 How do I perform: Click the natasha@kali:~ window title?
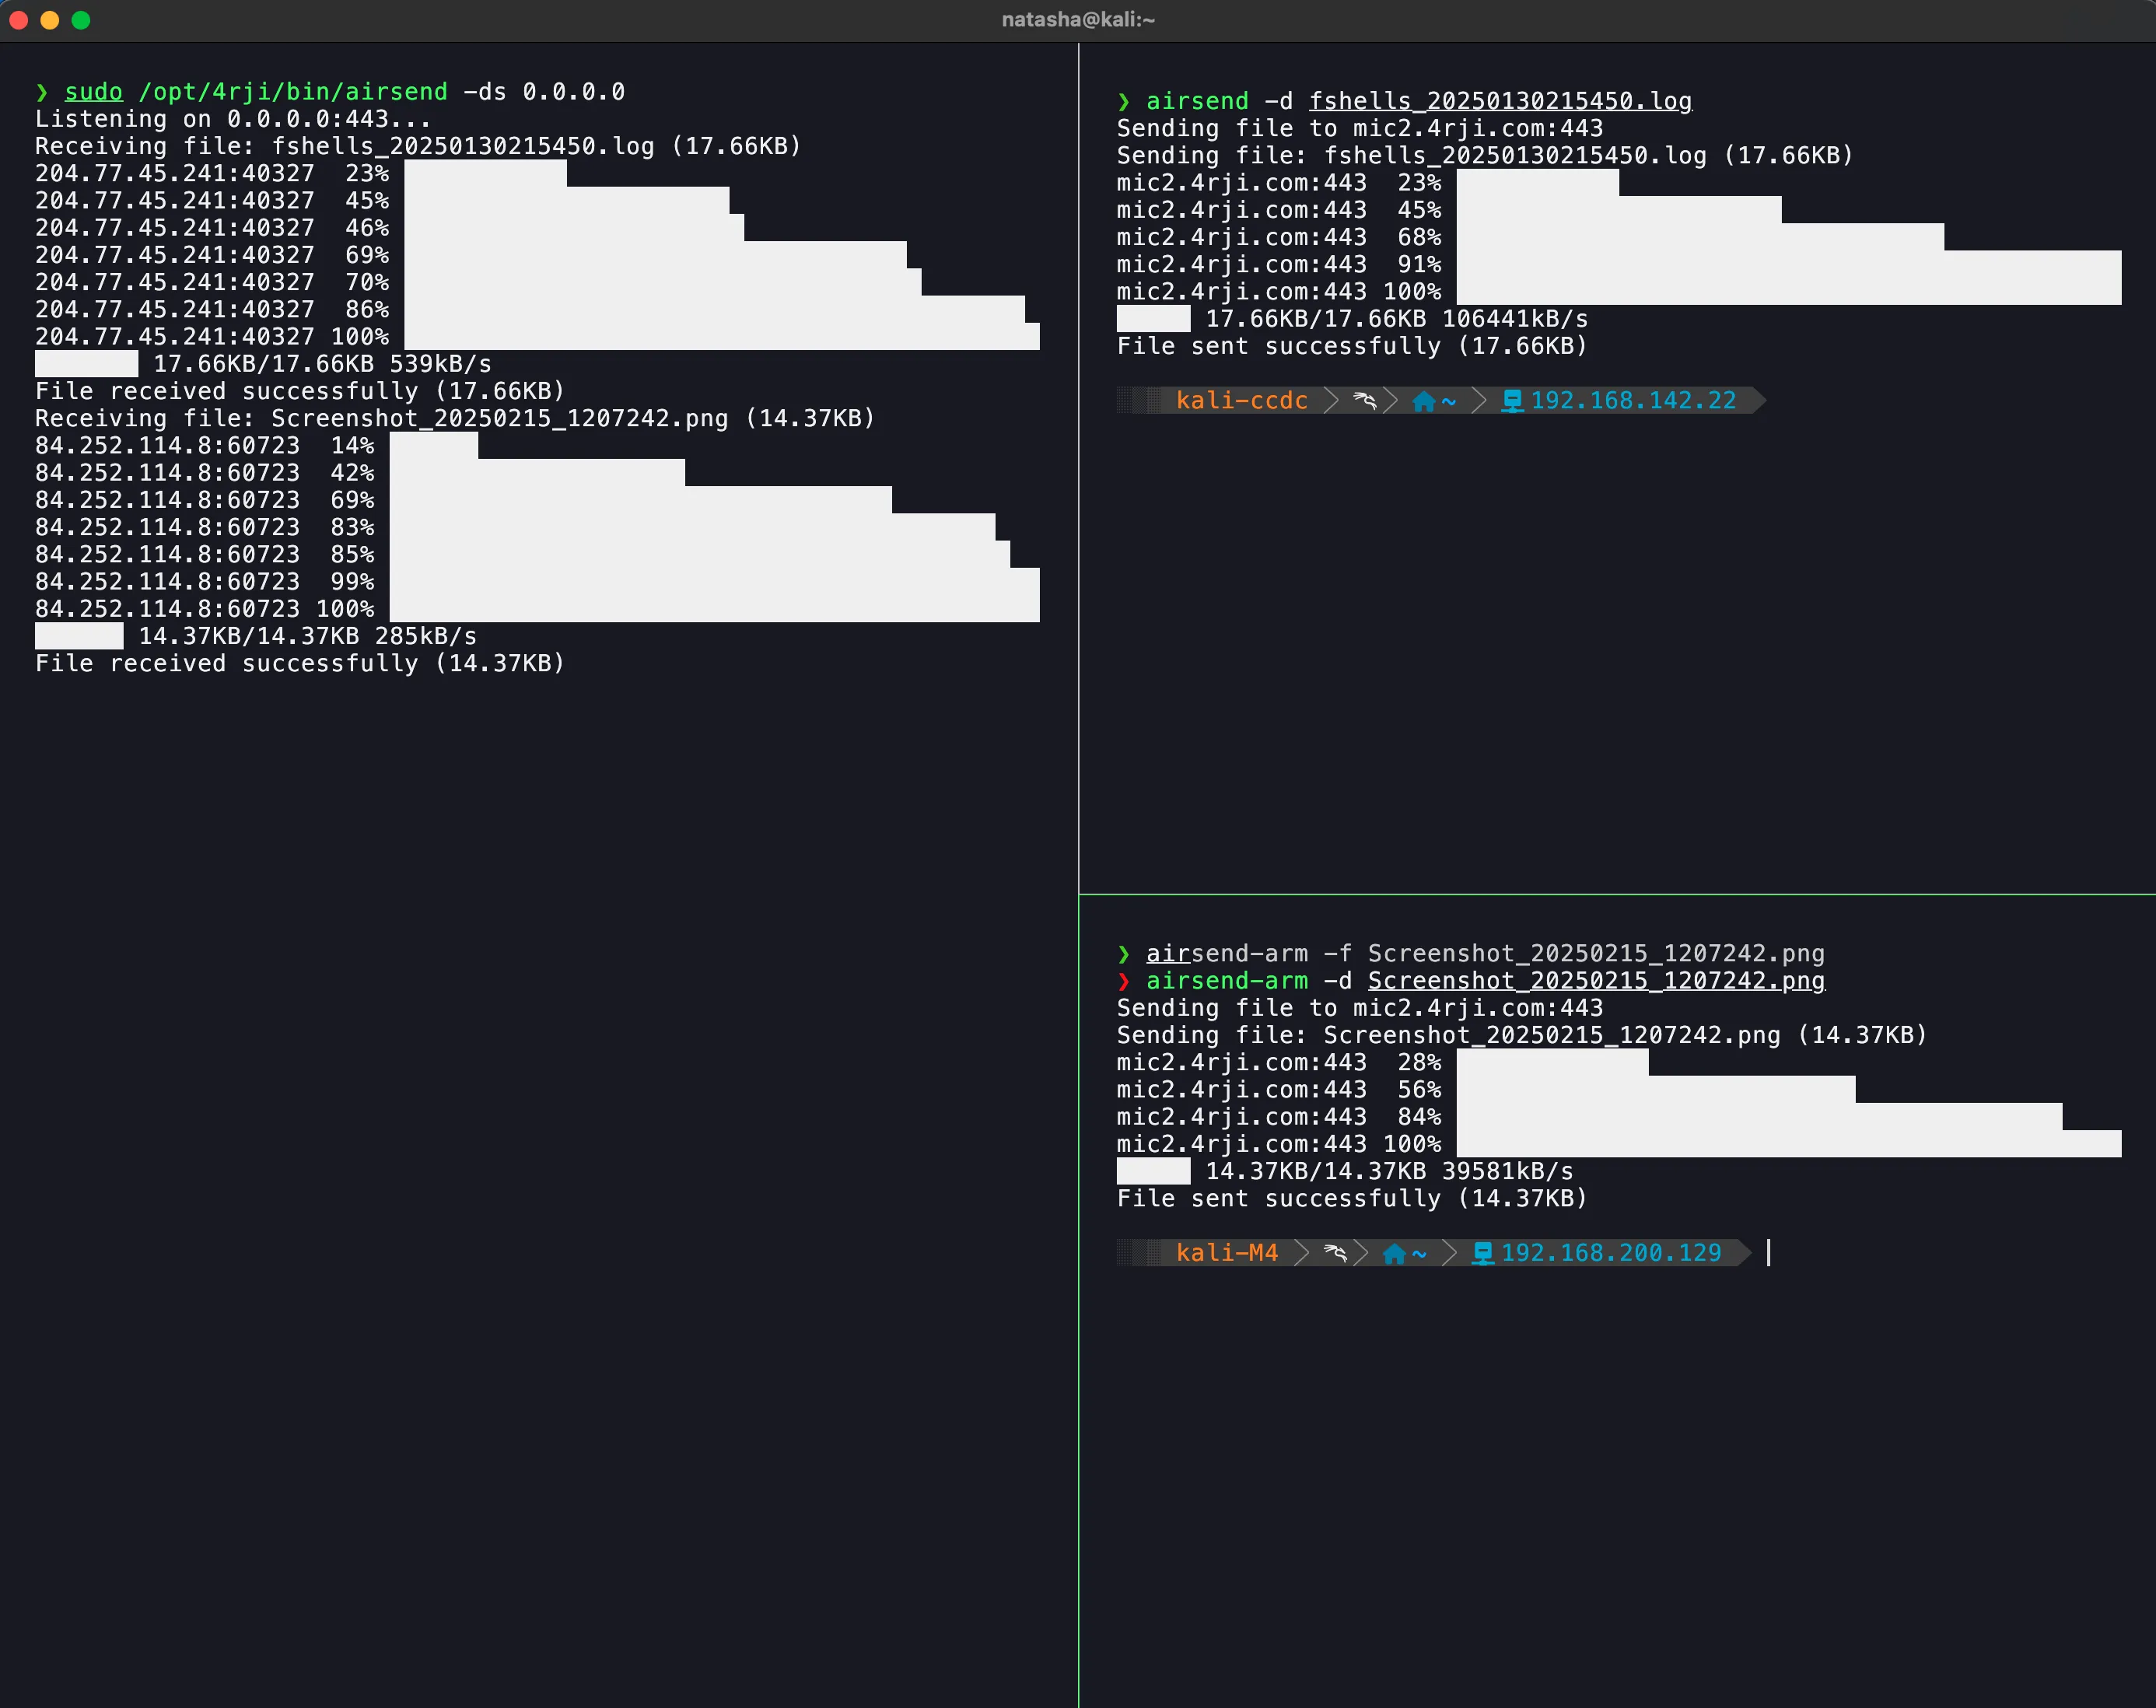1078,20
